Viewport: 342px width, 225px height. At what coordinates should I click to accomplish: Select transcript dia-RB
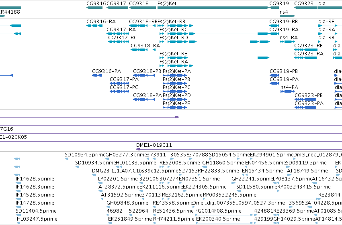(x=330, y=42)
